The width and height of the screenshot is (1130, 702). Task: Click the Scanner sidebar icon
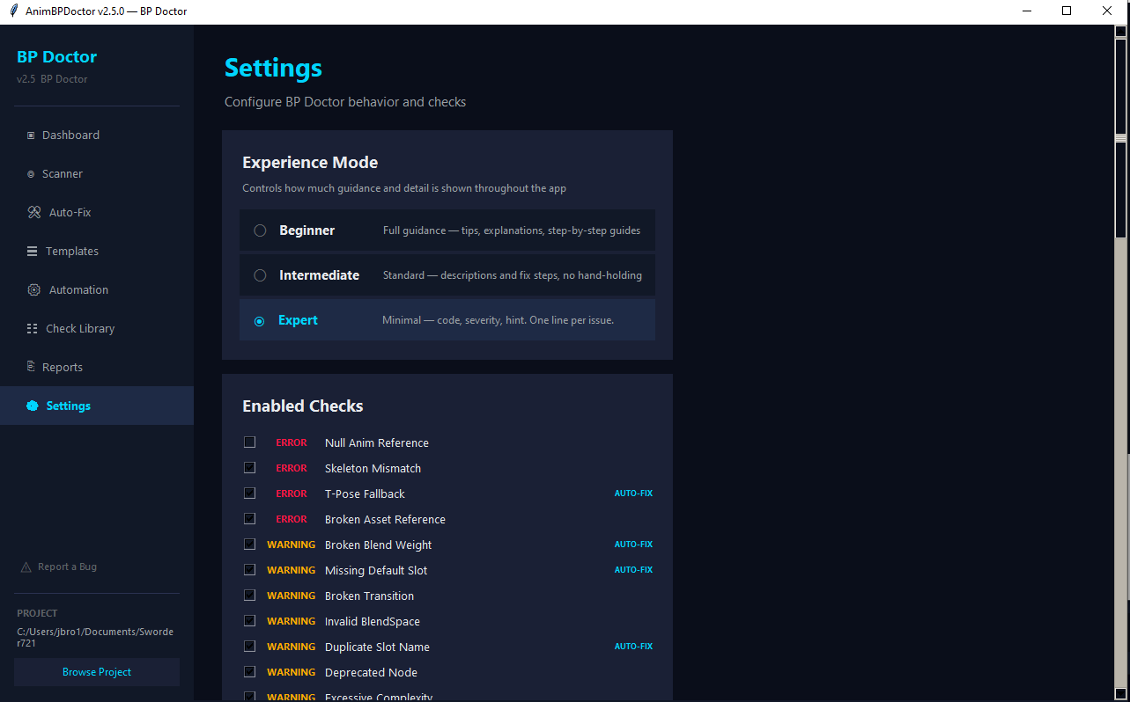(x=31, y=174)
